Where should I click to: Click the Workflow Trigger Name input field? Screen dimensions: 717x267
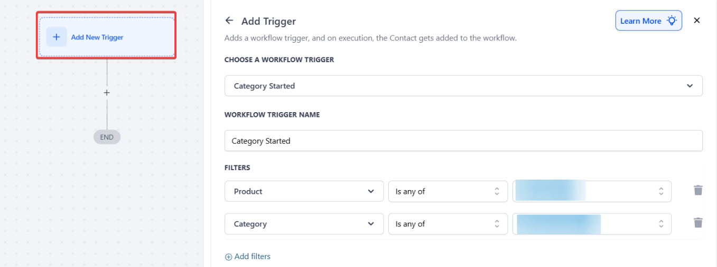[463, 141]
